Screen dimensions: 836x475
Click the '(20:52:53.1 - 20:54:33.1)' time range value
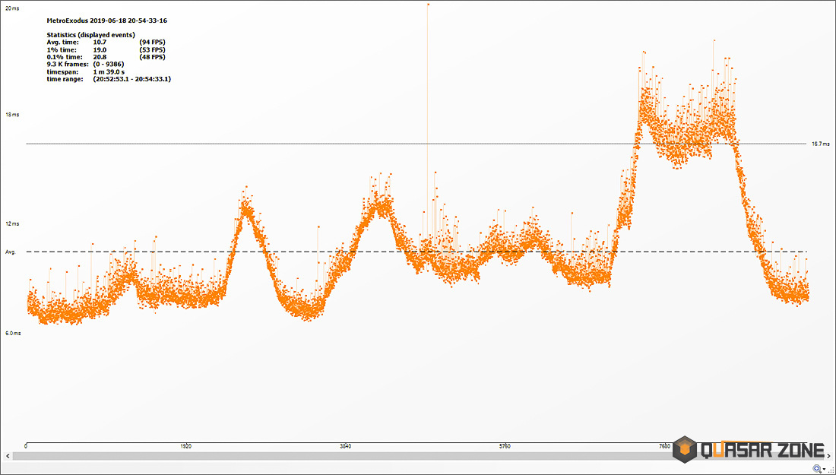click(x=131, y=80)
